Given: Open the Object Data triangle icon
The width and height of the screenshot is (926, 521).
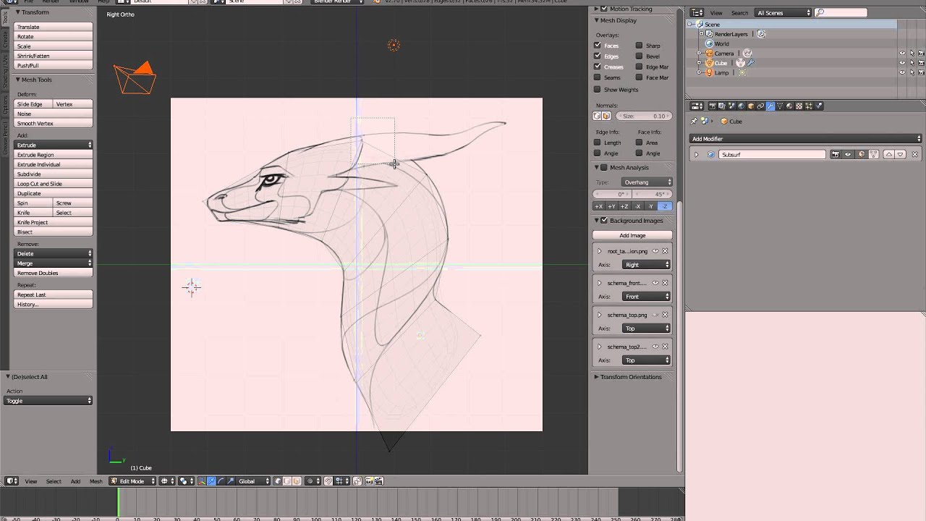Looking at the screenshot, I should [780, 106].
